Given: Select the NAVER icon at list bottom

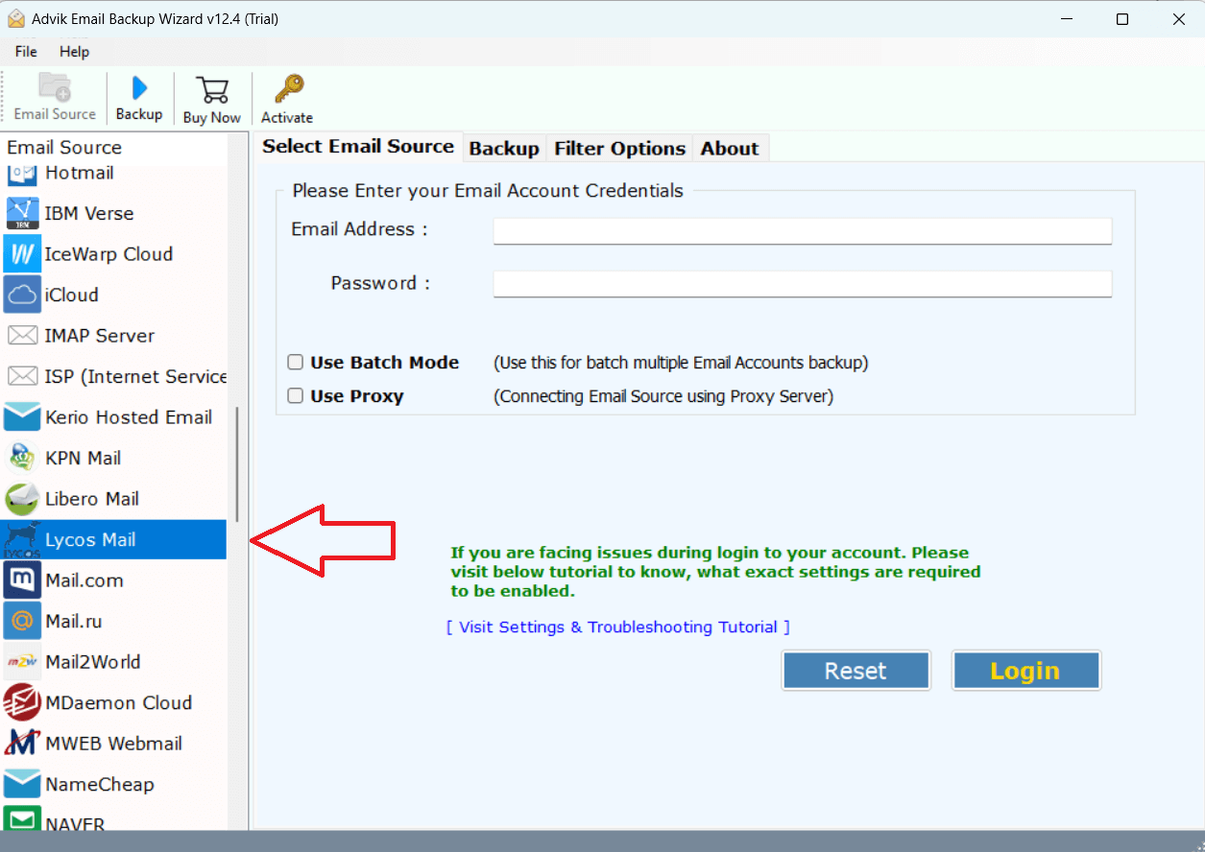Looking at the screenshot, I should pyautogui.click(x=22, y=819).
